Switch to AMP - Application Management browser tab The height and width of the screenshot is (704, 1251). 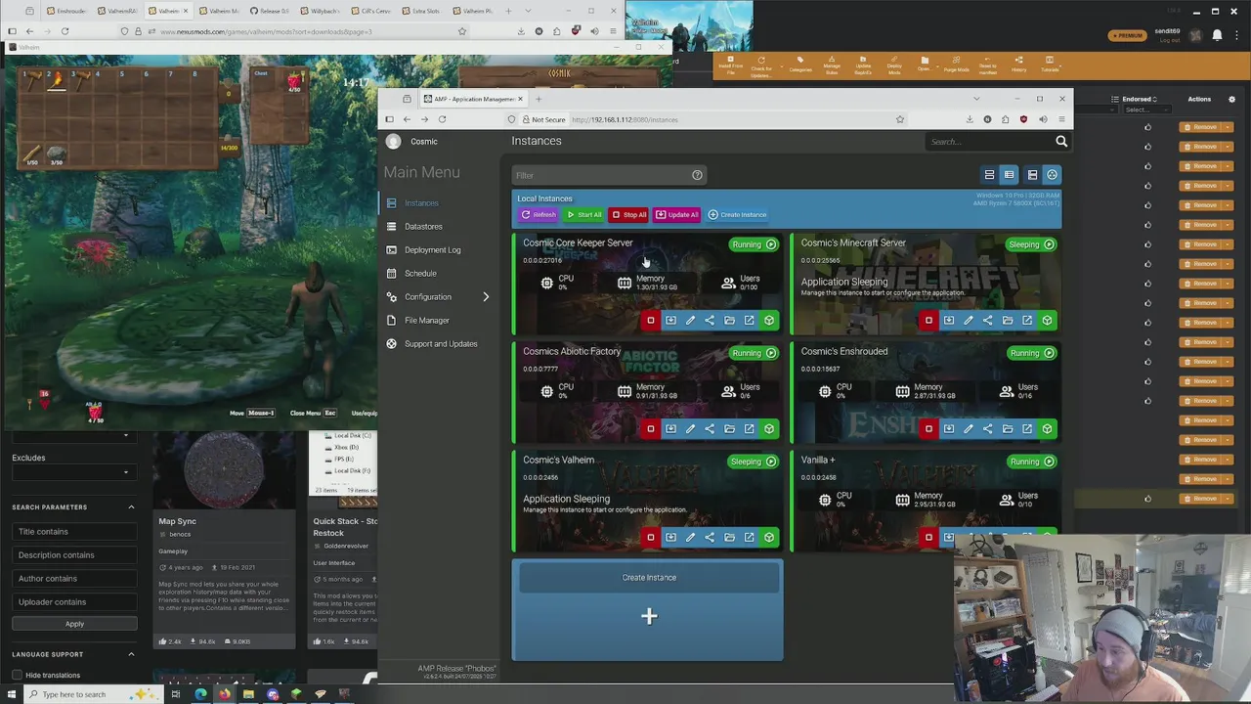coord(476,99)
